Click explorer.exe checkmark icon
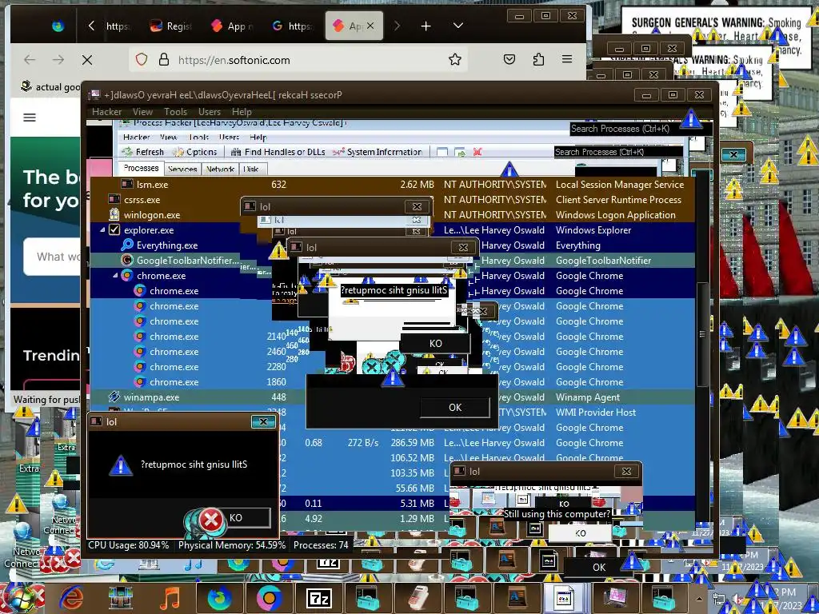 114,229
